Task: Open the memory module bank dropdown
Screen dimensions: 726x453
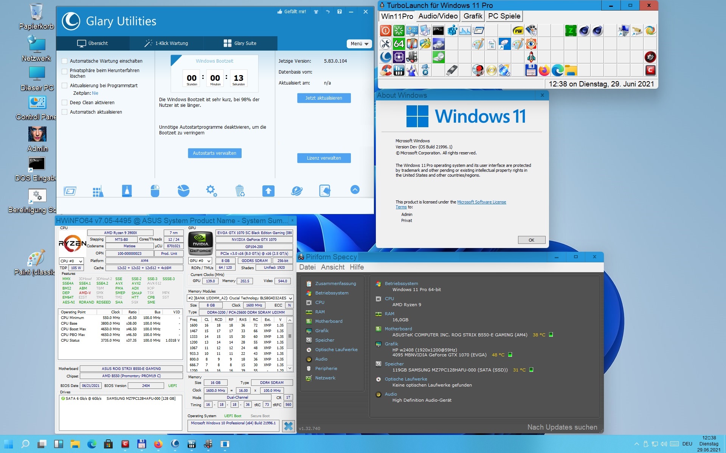Action: 240,298
